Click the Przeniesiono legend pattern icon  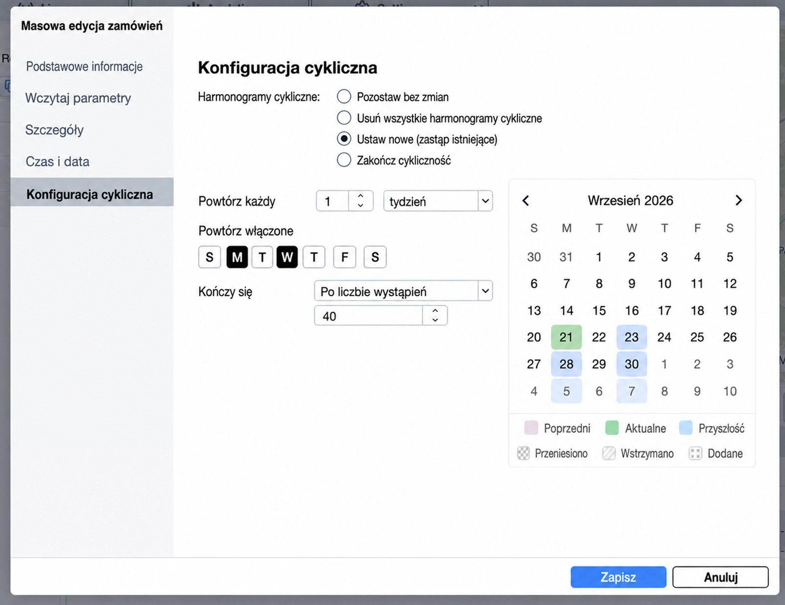(x=523, y=453)
